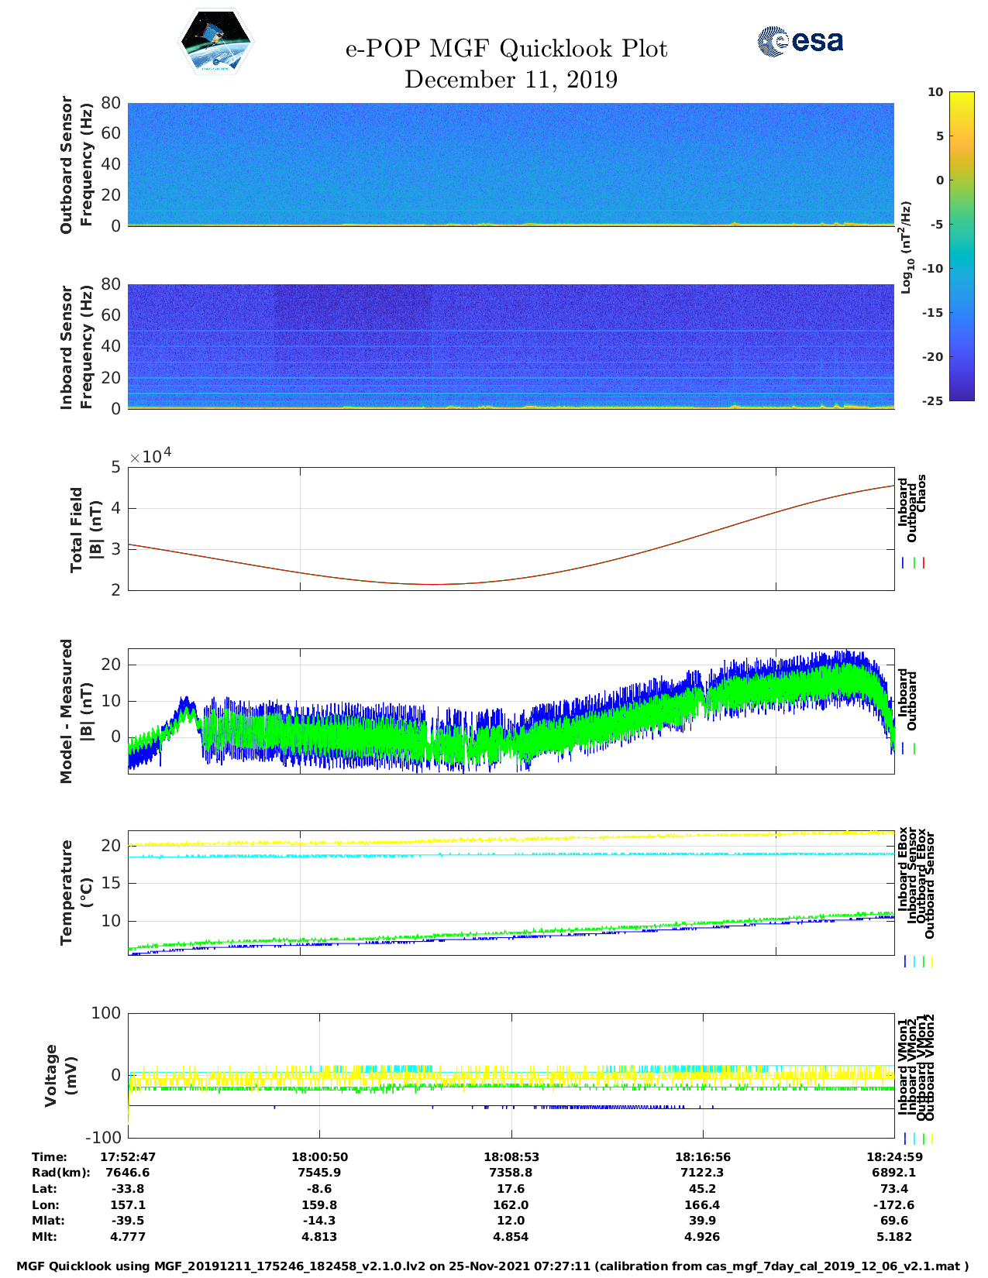Click the Inboard Sensor spectrogram panel
Image resolution: width=988 pixels, height=1278 pixels.
coord(511,345)
